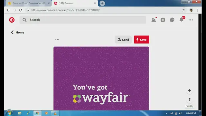
Task: Click the Show desktop strip beside clock
Action: 200,113
